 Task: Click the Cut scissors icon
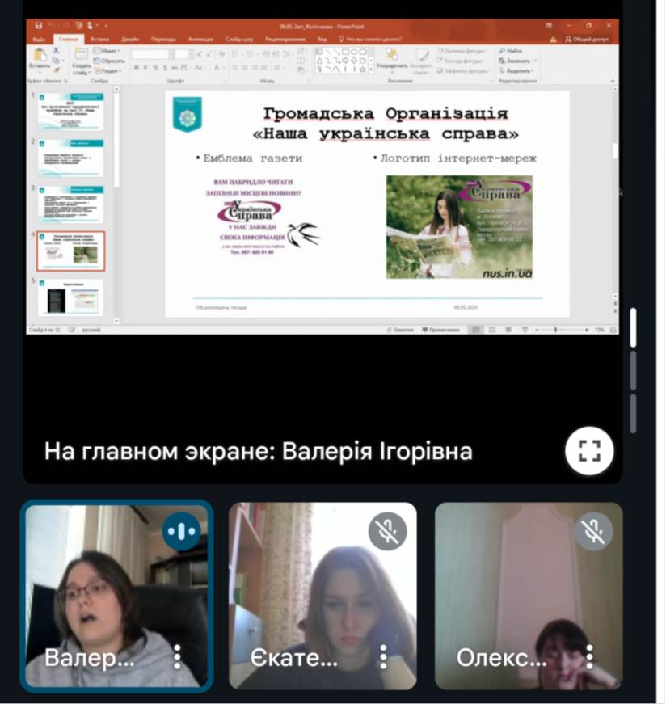[56, 50]
